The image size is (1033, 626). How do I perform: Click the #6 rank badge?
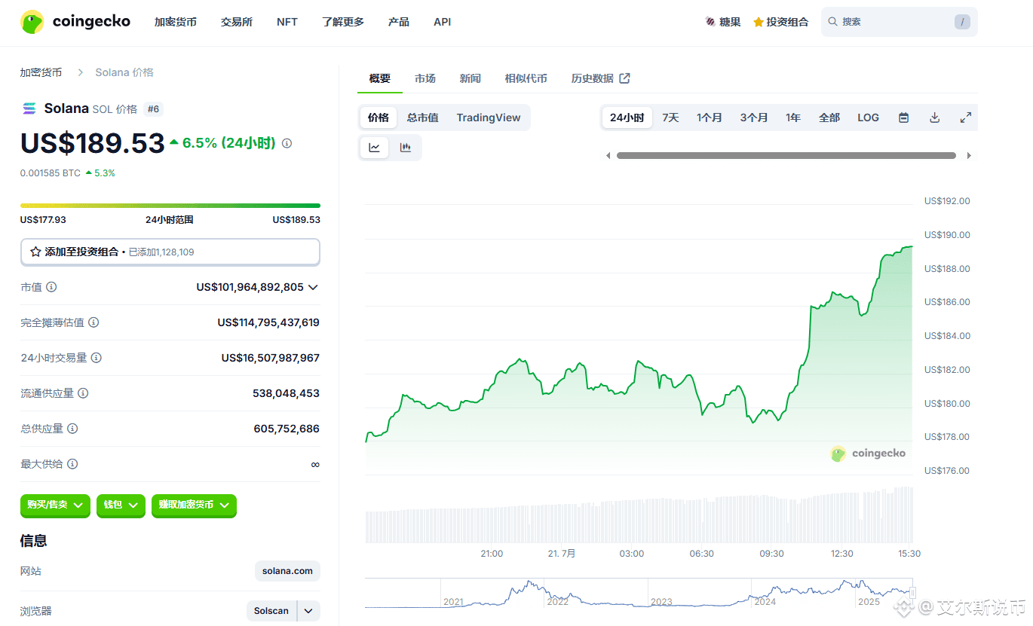click(x=154, y=109)
